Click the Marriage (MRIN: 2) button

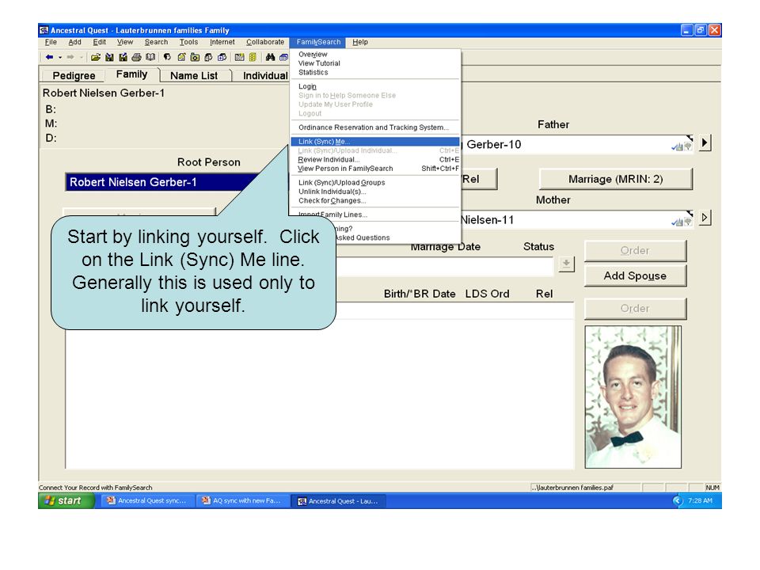point(616,180)
